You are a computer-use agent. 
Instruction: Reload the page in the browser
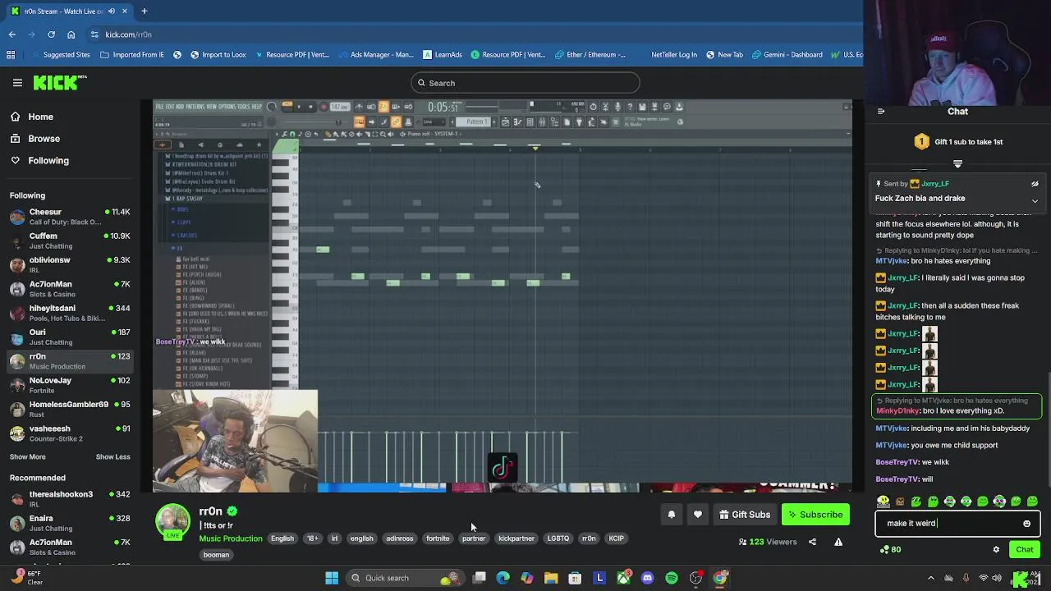tap(51, 34)
